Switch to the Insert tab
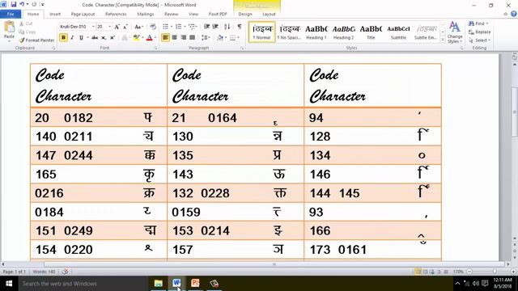 click(55, 14)
